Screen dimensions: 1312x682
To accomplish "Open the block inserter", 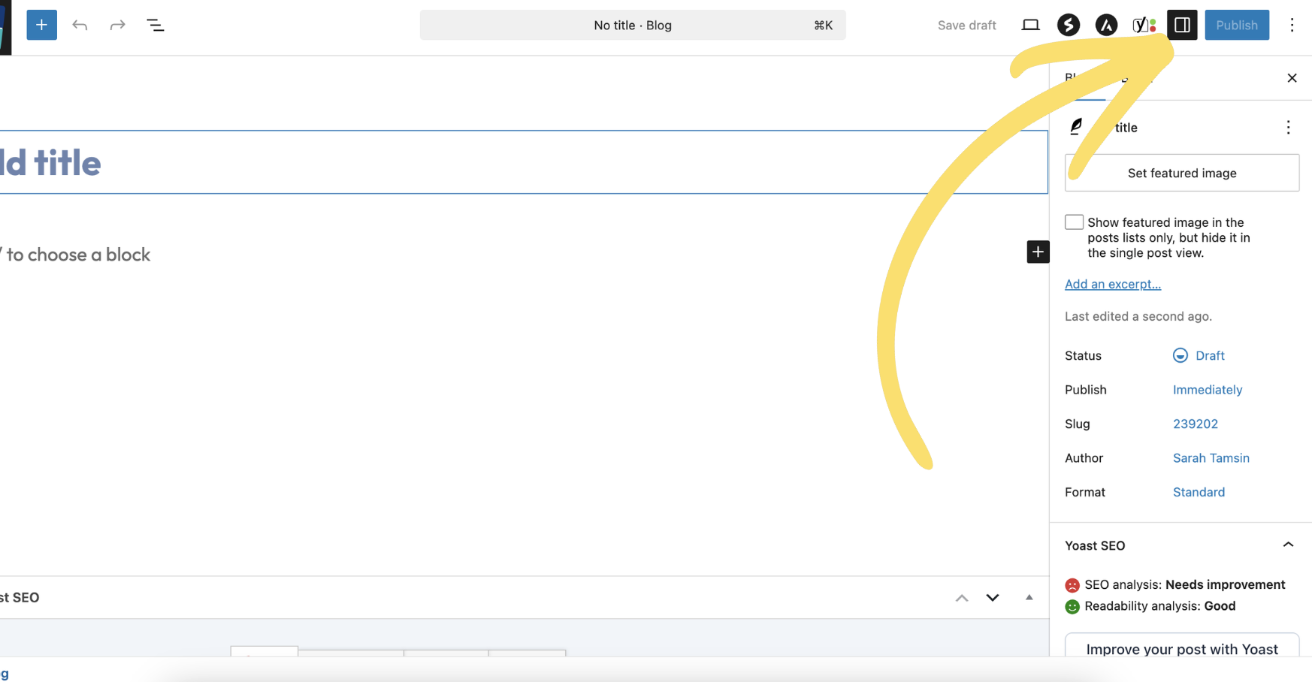I will click(41, 25).
